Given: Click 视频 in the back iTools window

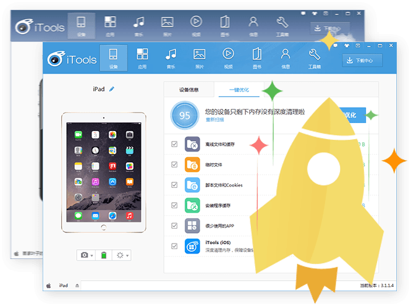Looking at the screenshot, I should [196, 26].
